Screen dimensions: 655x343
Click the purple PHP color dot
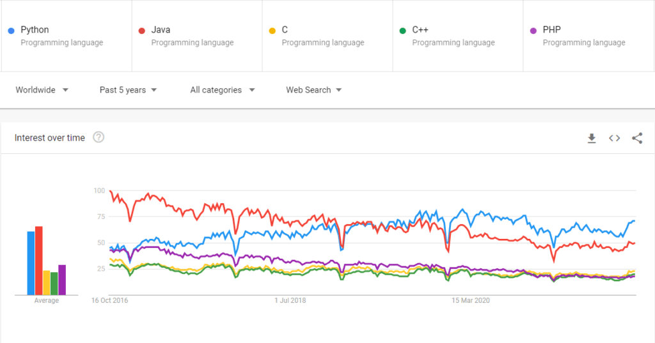click(533, 30)
